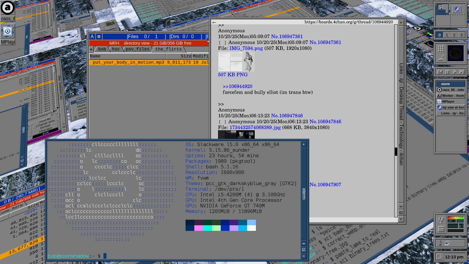Pause playback in the media panel

tap(447, 72)
